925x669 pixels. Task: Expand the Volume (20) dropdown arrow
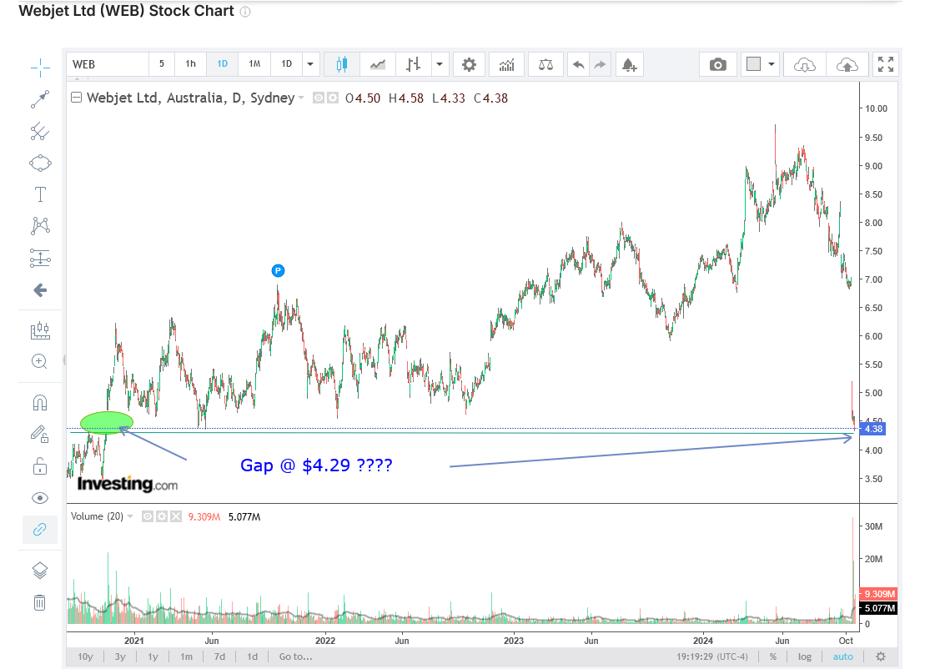[x=130, y=516]
